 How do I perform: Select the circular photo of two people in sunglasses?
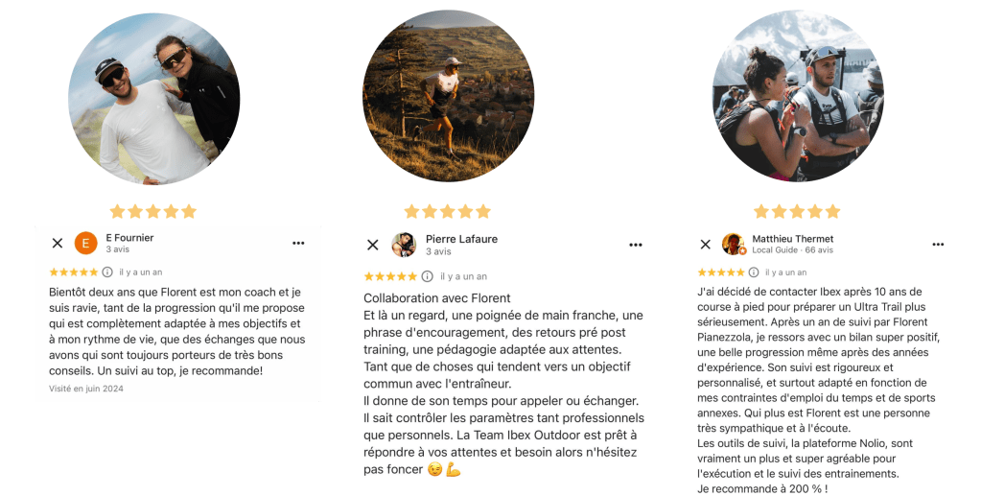tap(153, 98)
